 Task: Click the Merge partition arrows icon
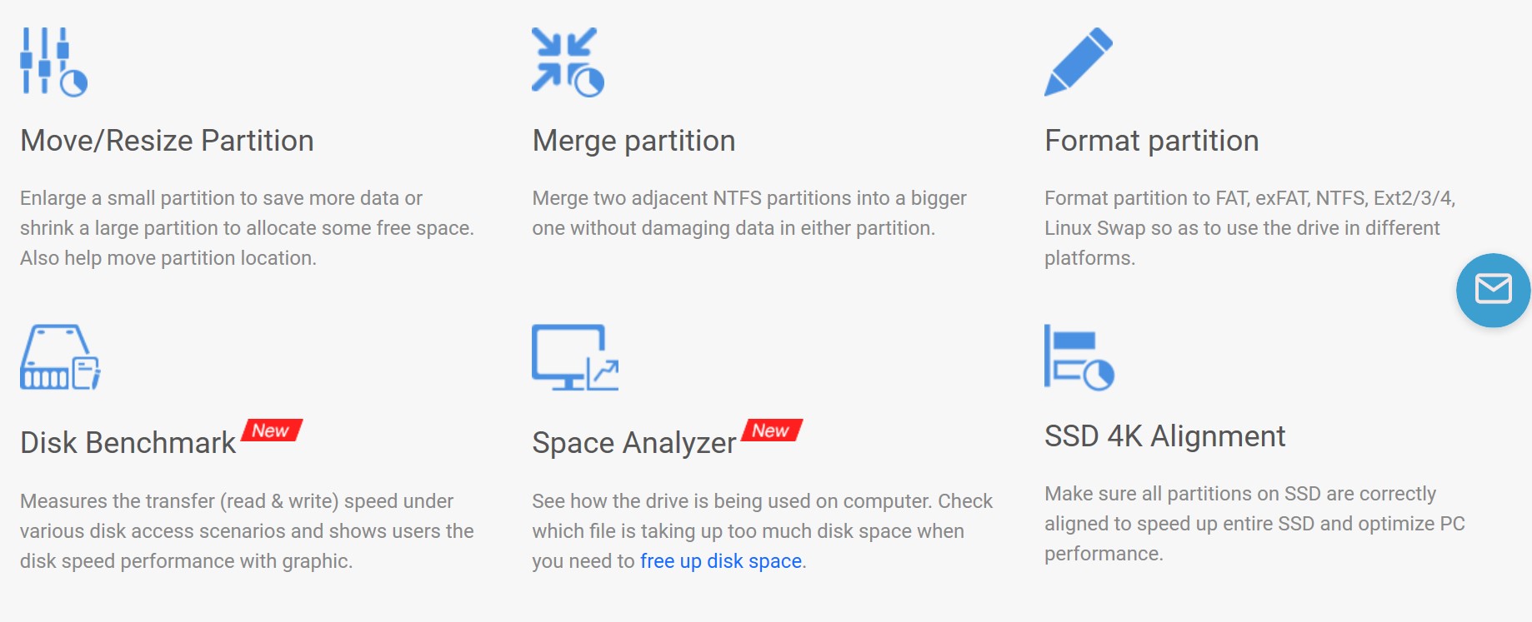pyautogui.click(x=568, y=62)
